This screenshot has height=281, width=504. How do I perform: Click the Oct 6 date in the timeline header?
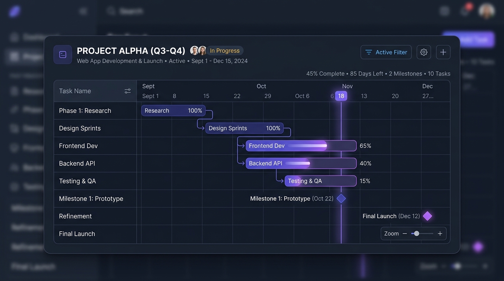pos(302,96)
